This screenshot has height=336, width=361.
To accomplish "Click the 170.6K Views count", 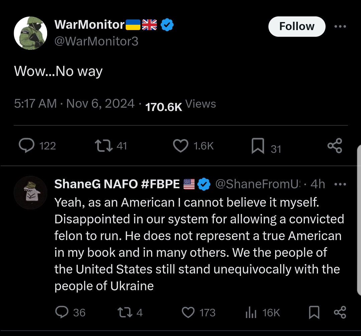I will click(180, 105).
